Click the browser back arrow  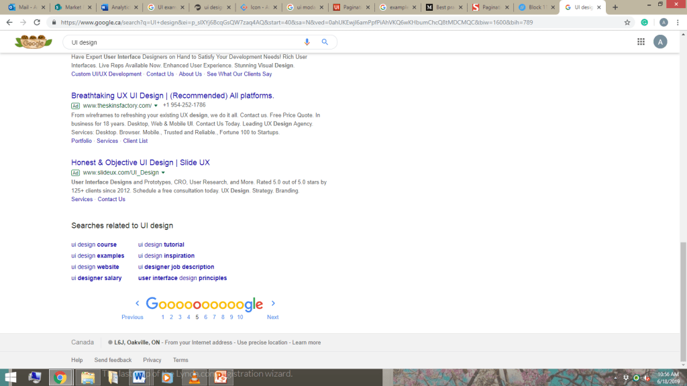9,22
